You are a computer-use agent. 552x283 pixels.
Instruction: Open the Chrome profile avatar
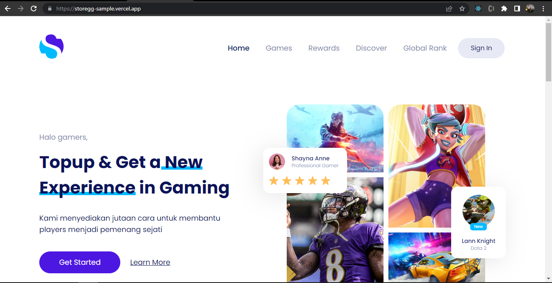[530, 9]
